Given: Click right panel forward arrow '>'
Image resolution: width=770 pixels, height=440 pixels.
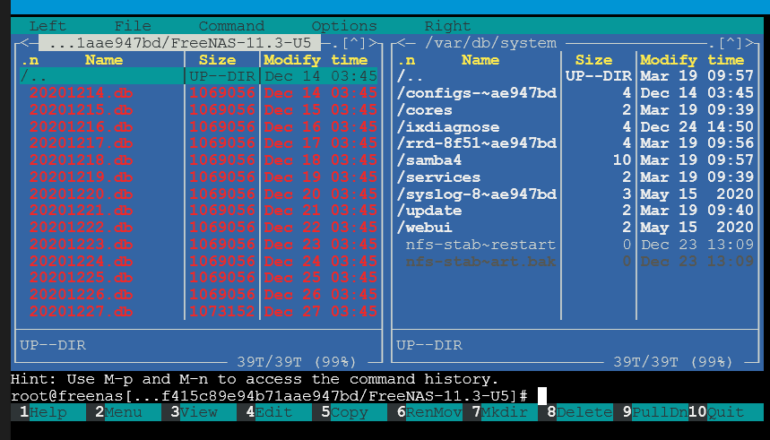Looking at the screenshot, I should [x=748, y=43].
